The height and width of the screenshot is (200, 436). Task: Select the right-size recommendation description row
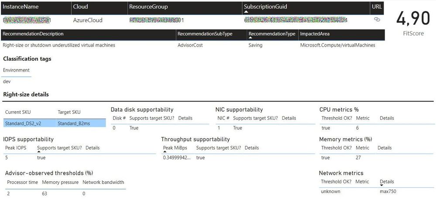59,45
